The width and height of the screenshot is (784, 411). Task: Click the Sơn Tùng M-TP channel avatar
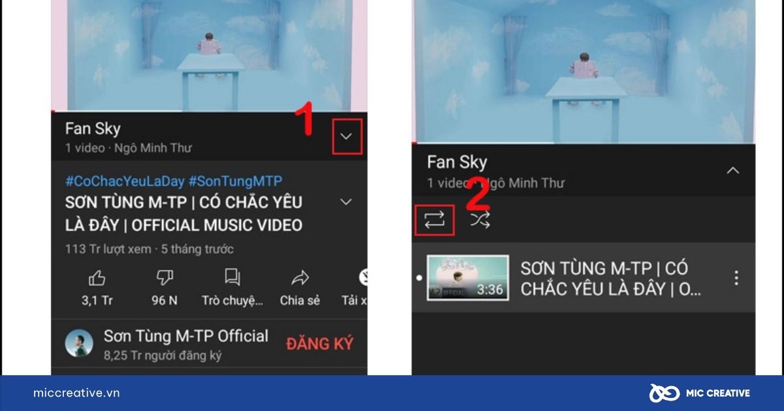pos(79,343)
